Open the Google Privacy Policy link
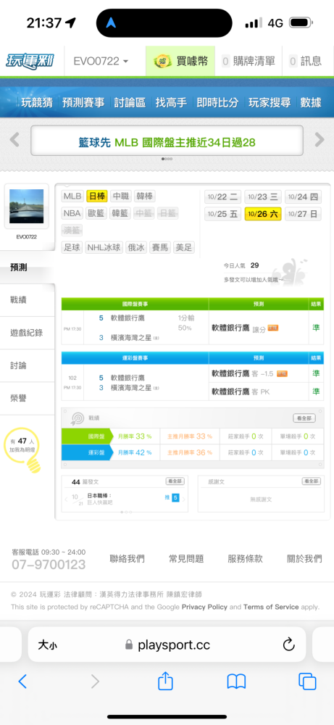Screen dimensions: 334x725 click(204, 607)
